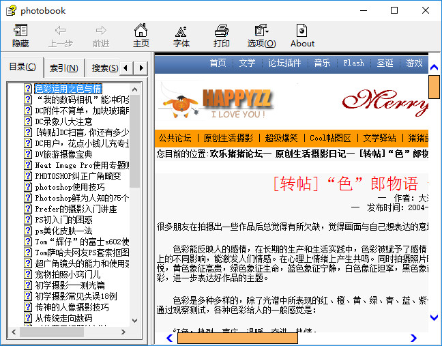Open topic photoshop使用技巧

(70, 187)
